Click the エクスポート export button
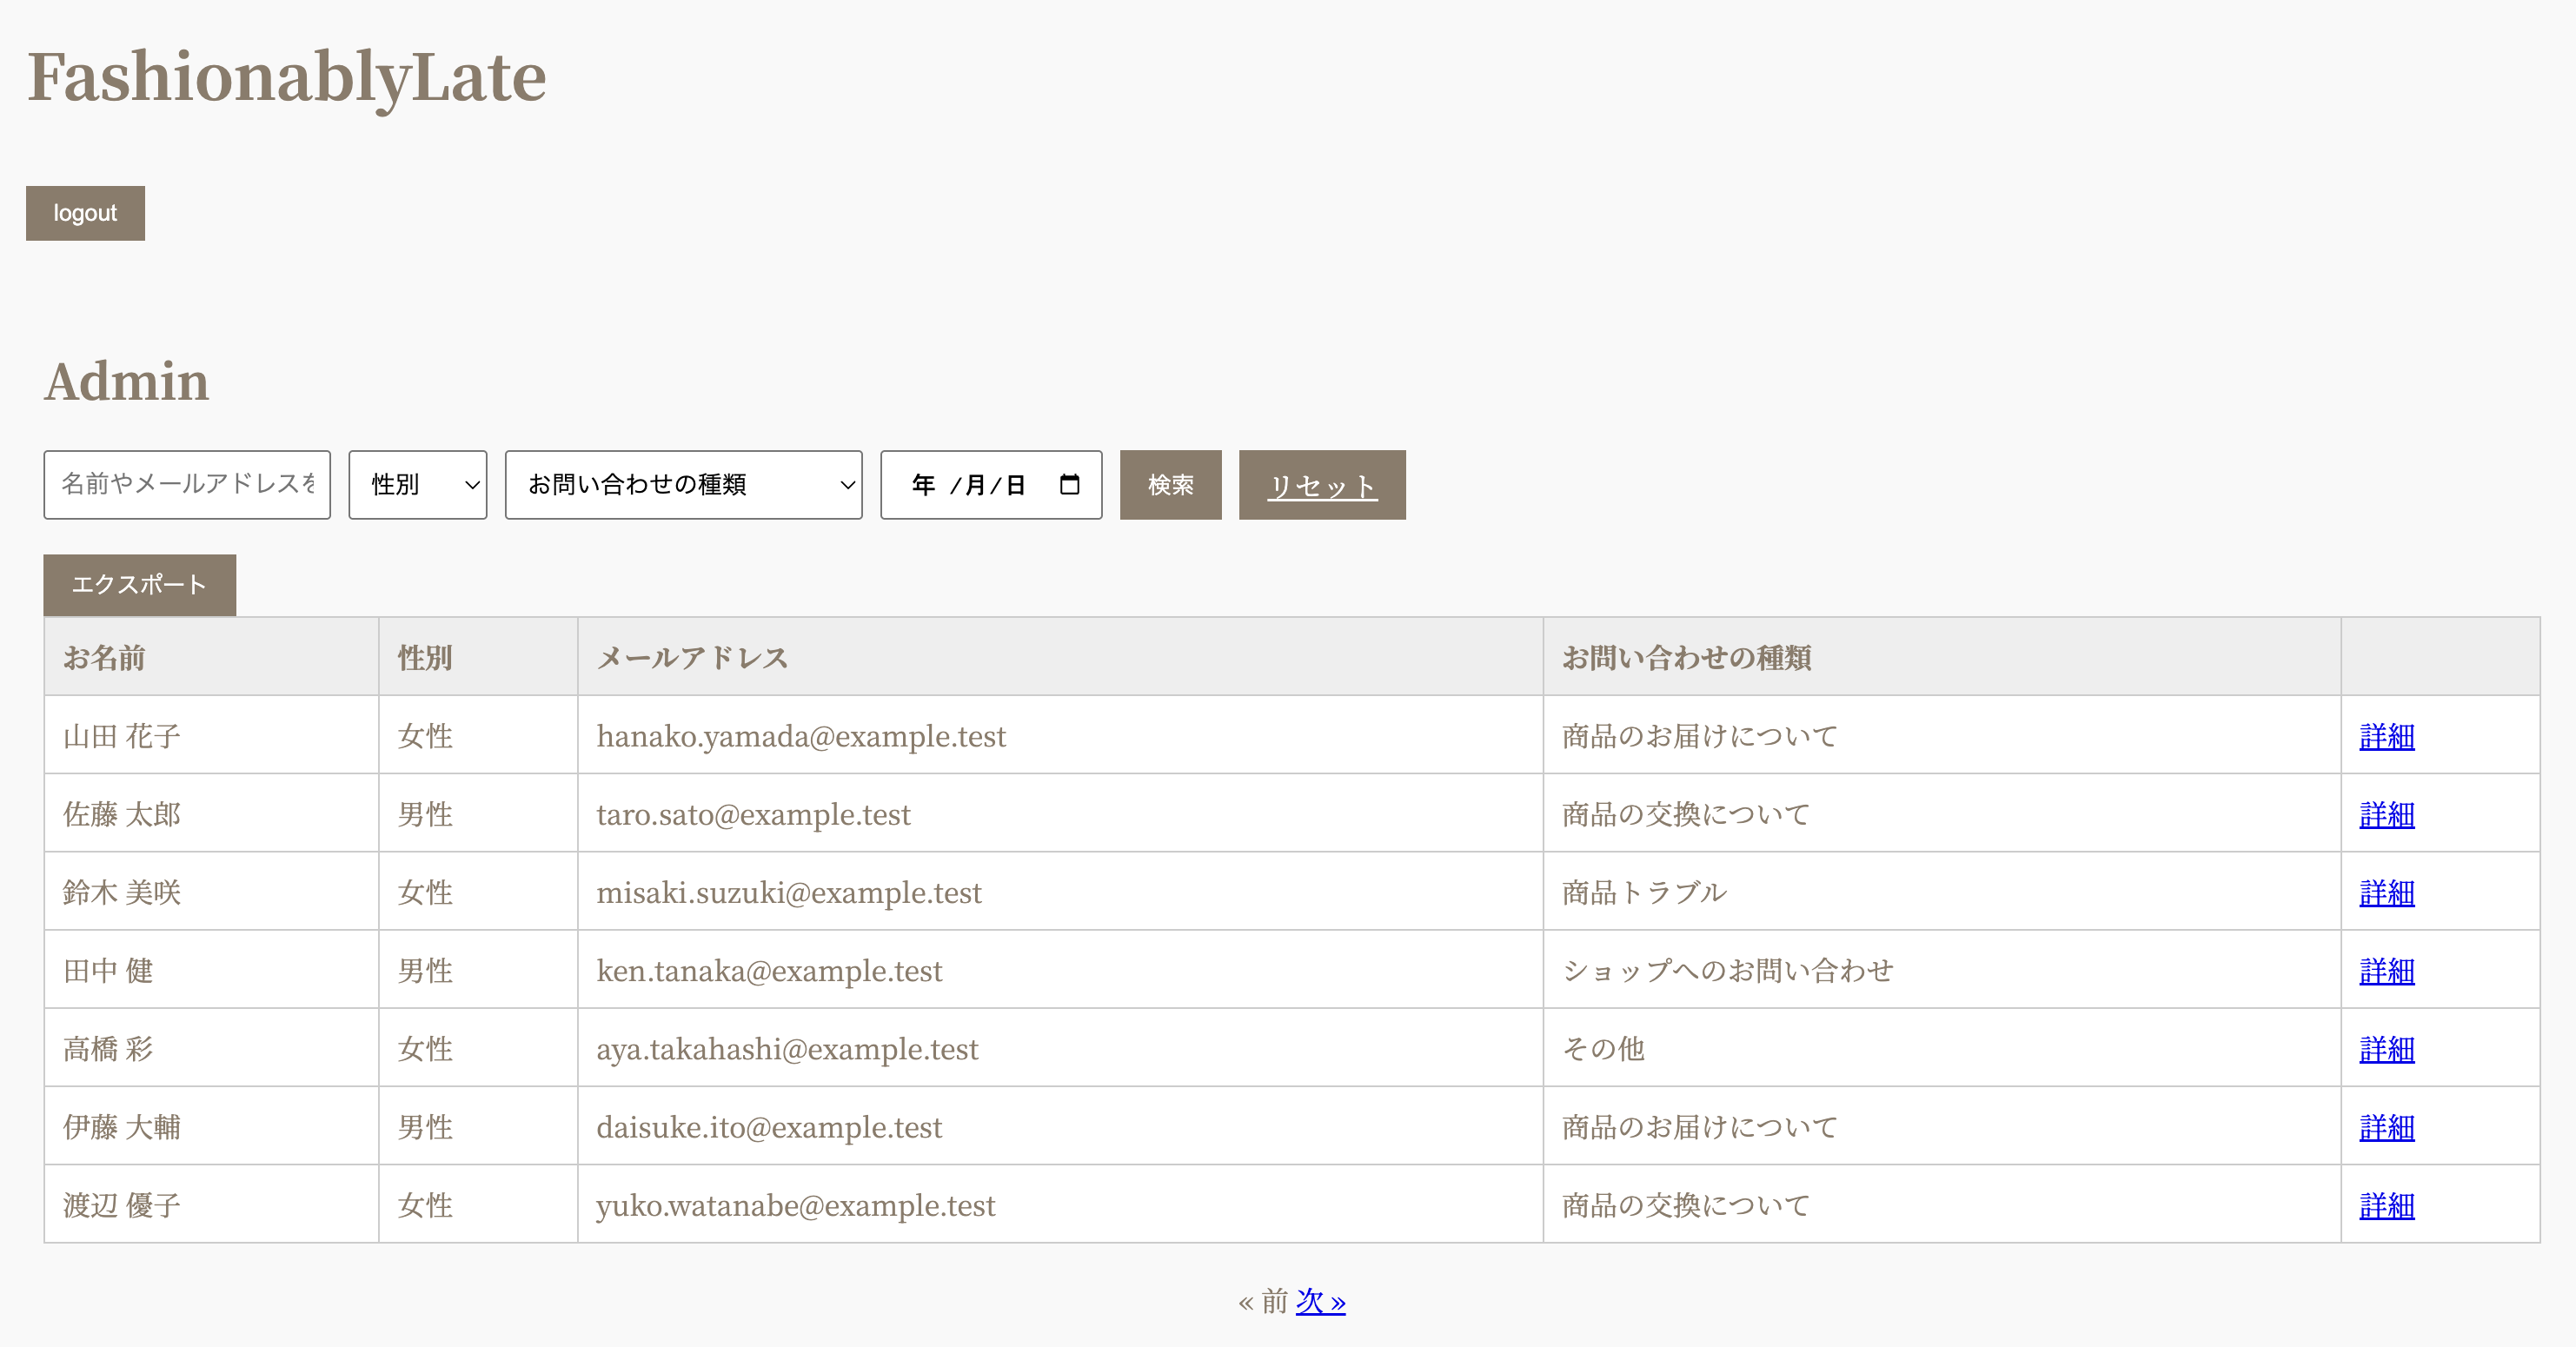Viewport: 2576px width, 1347px height. 139,585
